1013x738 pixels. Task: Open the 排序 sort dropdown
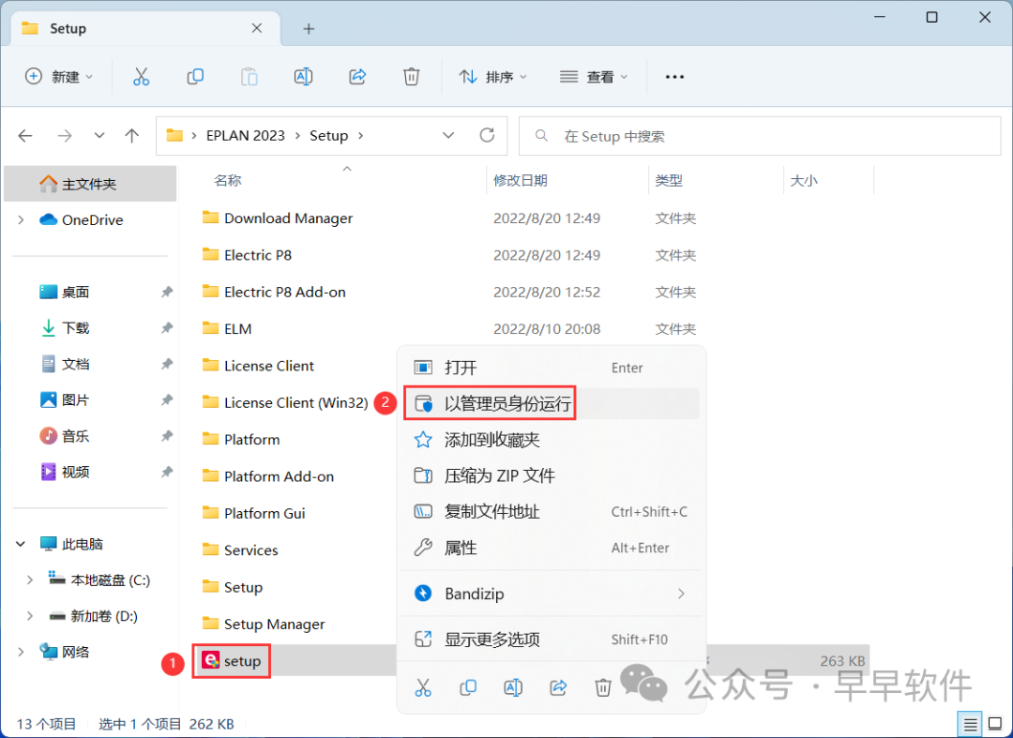click(493, 77)
